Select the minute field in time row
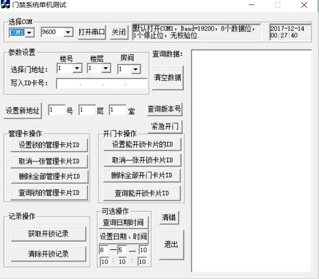Viewport: 319px width, 279px height. click(122, 261)
